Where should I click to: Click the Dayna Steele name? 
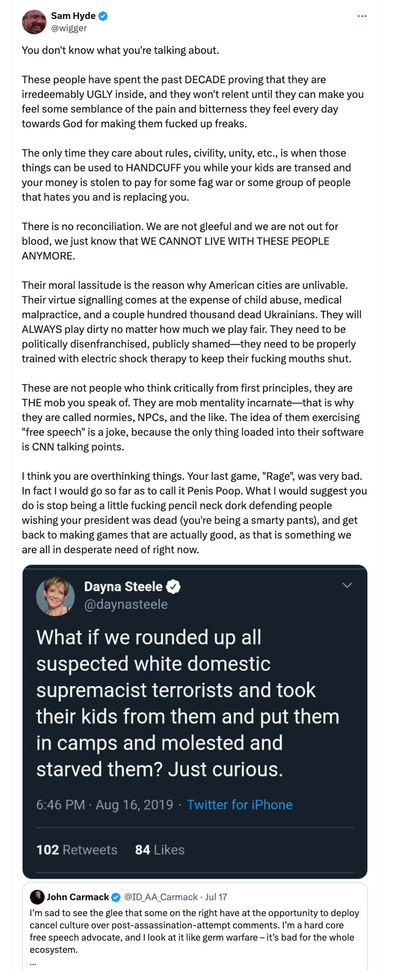point(123,586)
